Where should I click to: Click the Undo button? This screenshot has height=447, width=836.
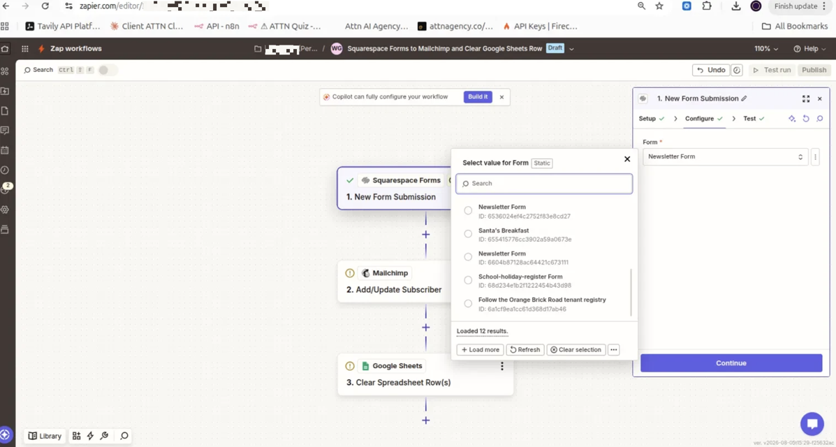711,70
